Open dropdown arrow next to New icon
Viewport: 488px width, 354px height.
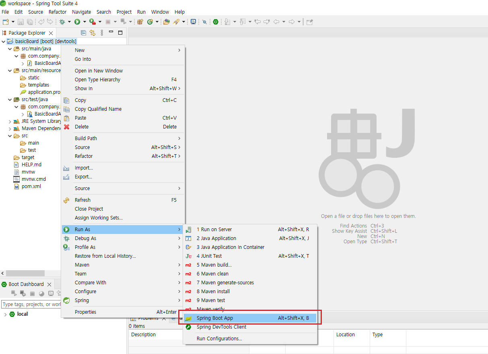[x=13, y=22]
